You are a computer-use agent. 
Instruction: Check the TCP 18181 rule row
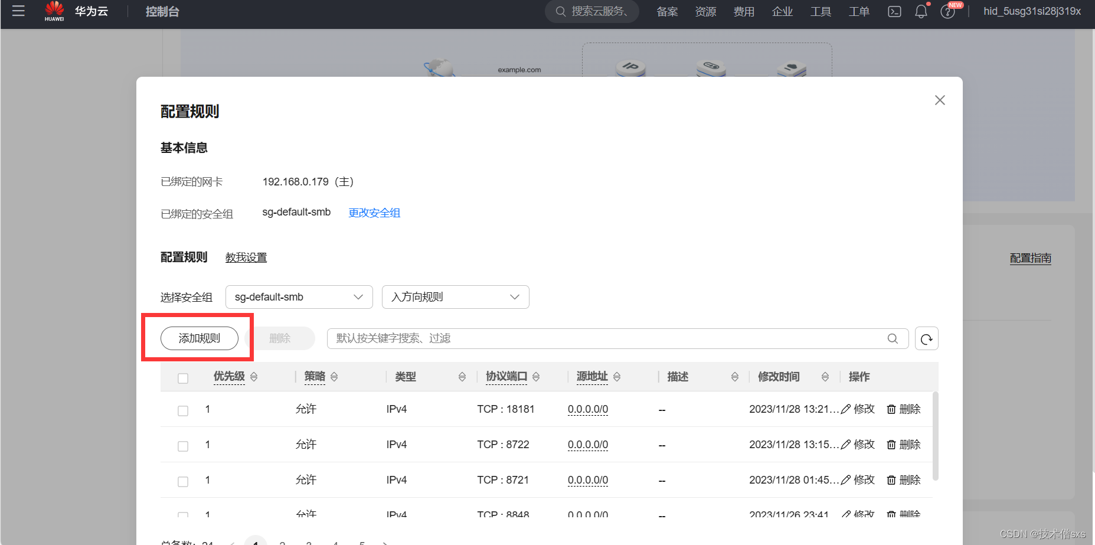coord(183,410)
